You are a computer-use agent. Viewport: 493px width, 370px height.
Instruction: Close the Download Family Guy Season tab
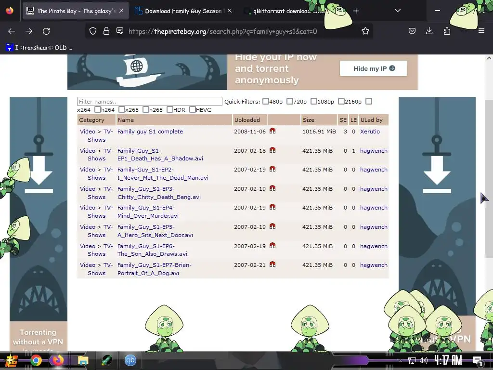230,11
